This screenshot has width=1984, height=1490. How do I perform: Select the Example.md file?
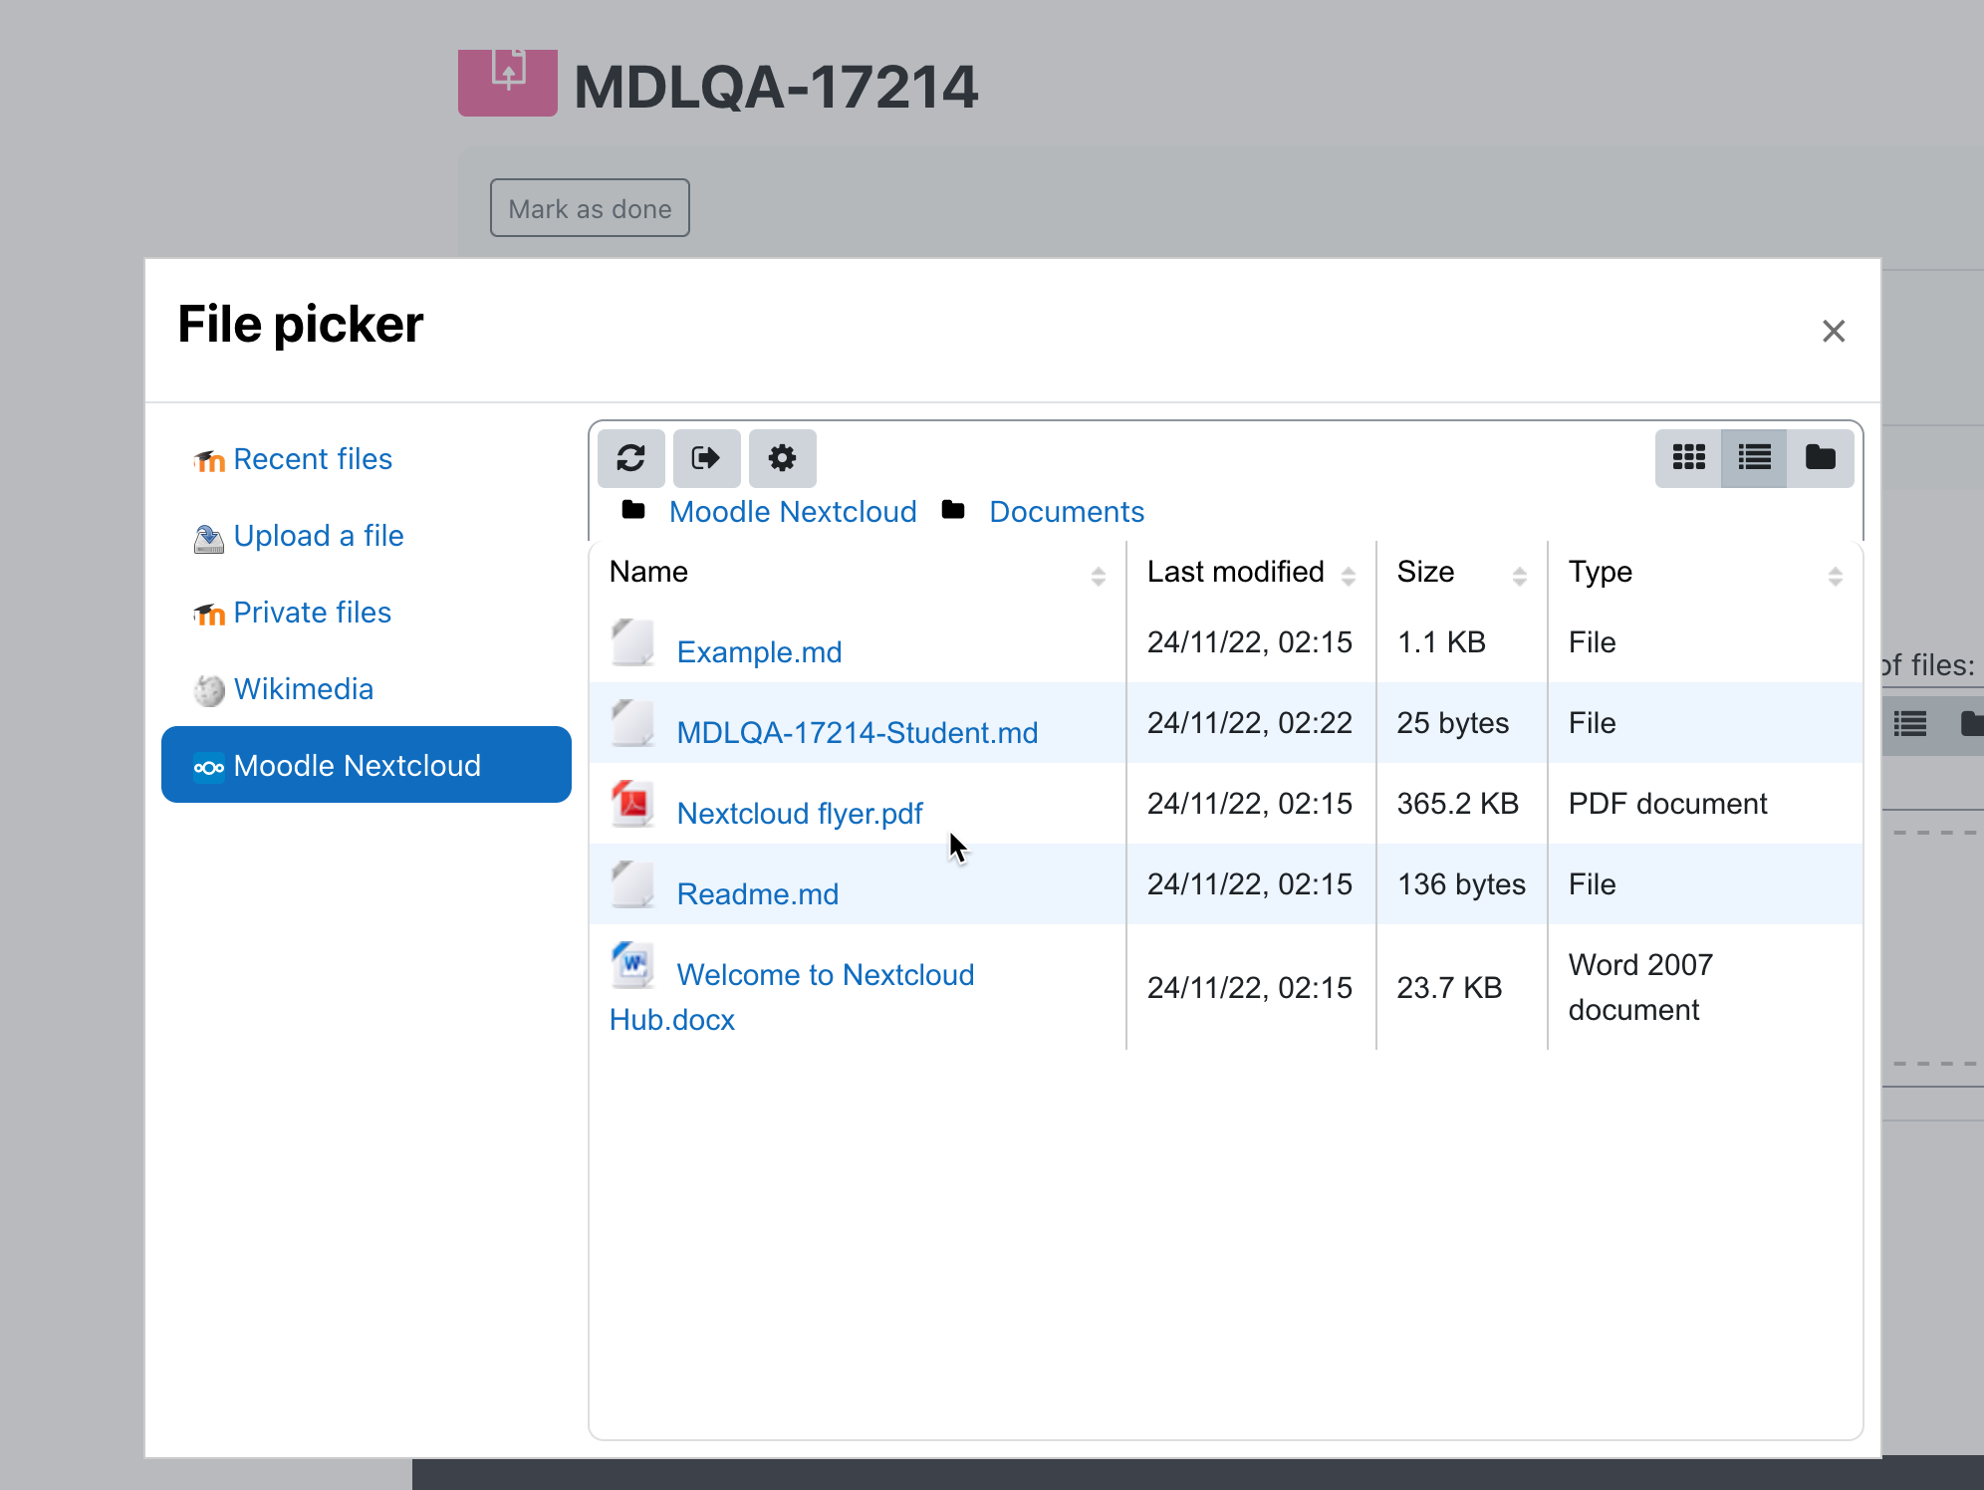point(759,652)
